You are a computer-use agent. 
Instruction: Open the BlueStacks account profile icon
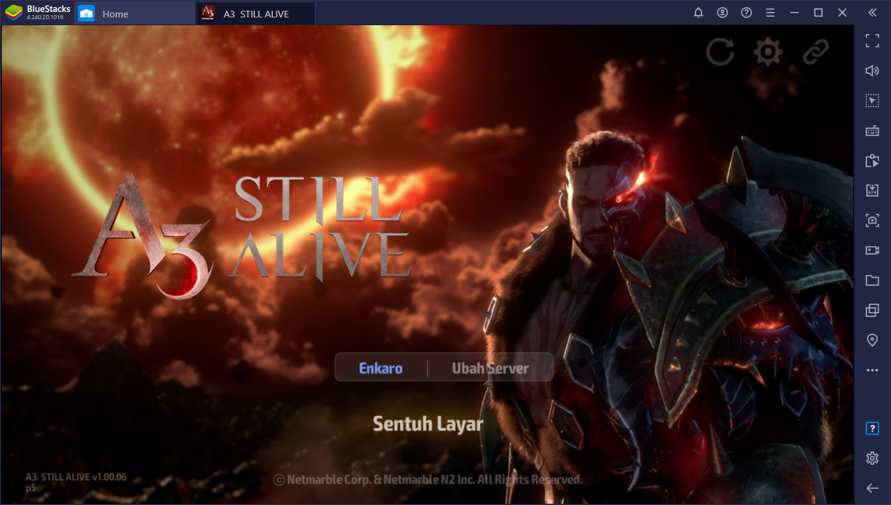pos(723,13)
